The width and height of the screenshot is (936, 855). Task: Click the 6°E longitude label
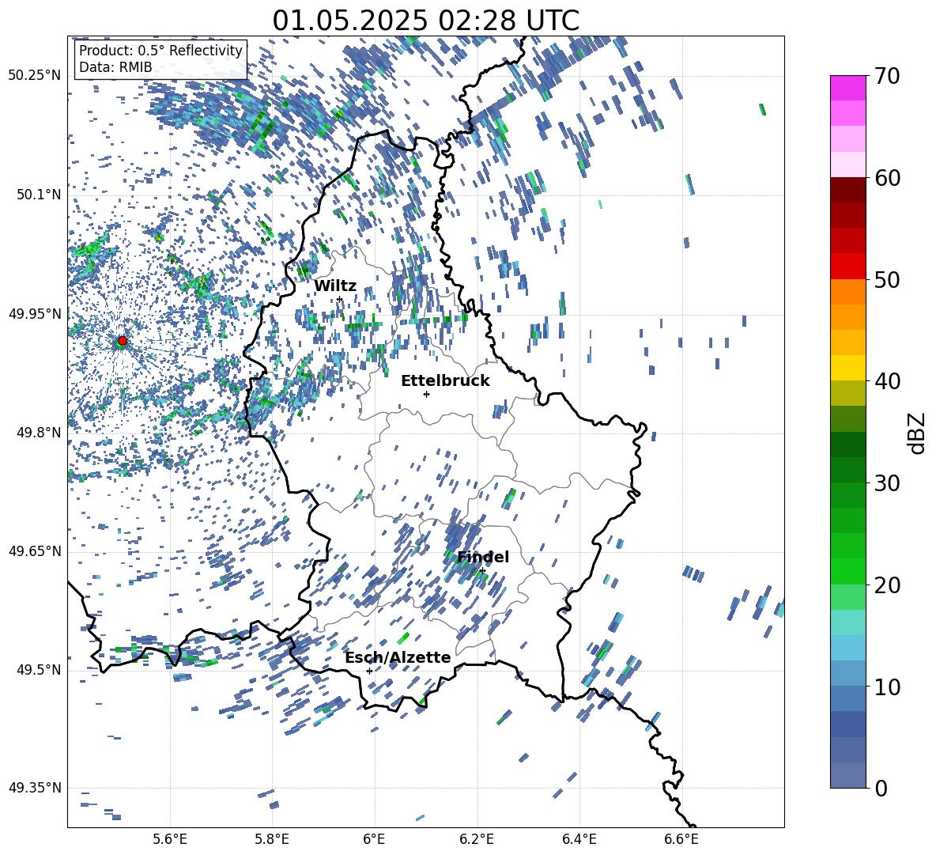pos(374,839)
